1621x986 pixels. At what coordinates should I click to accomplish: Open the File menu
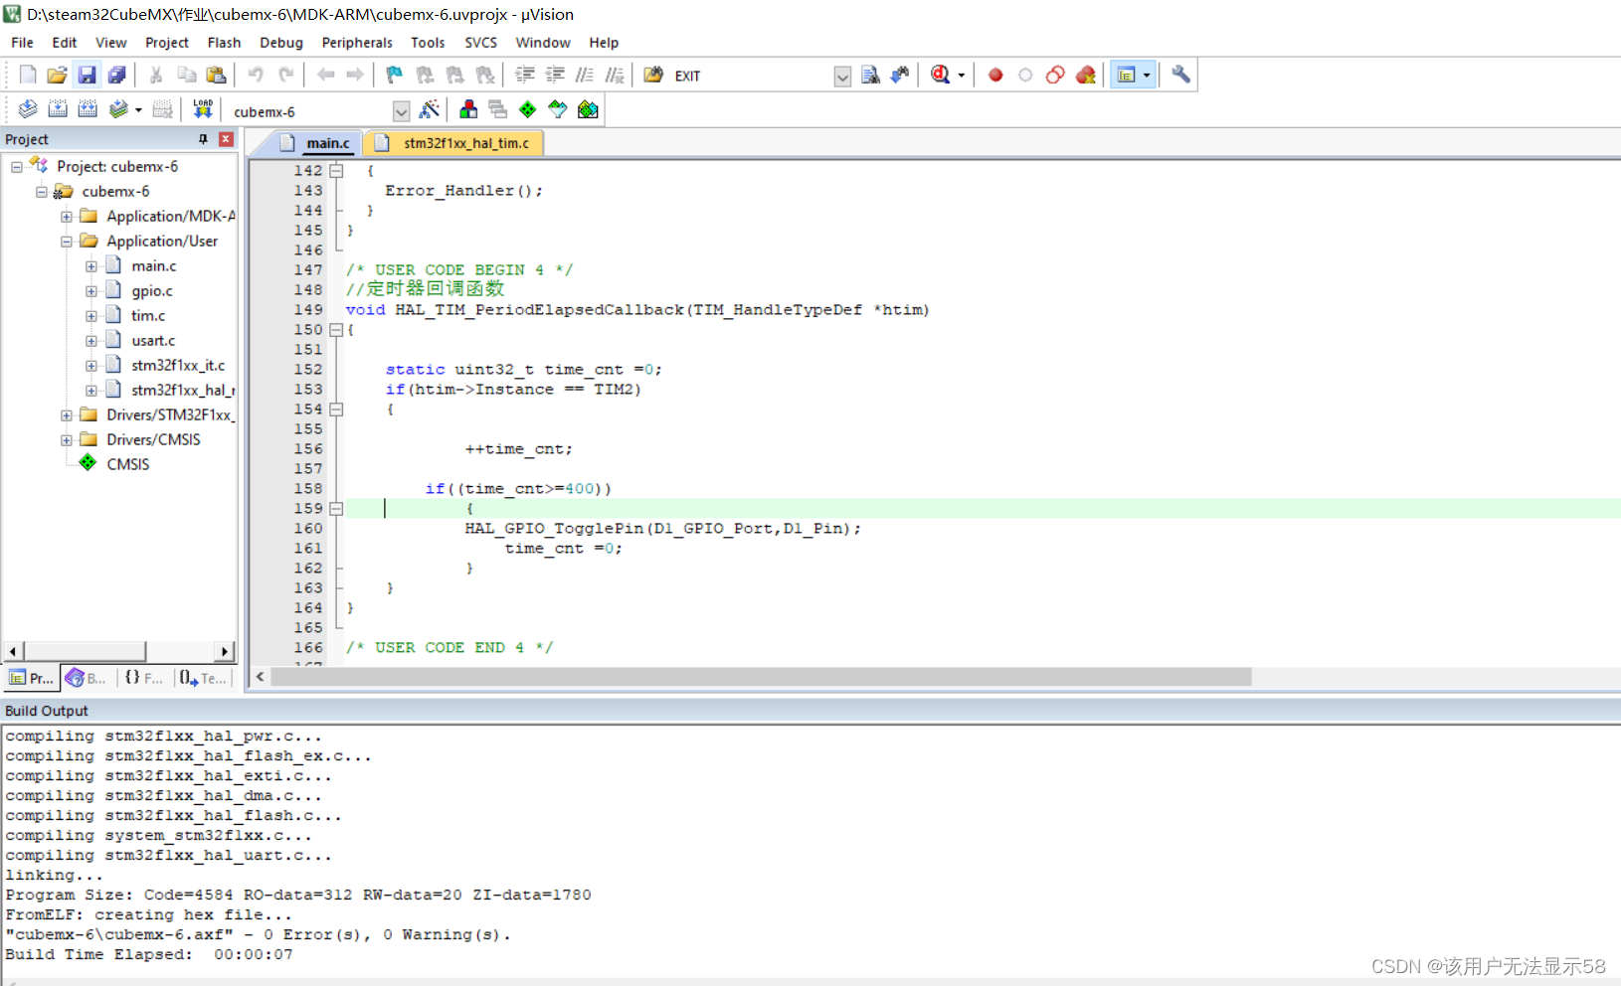22,43
